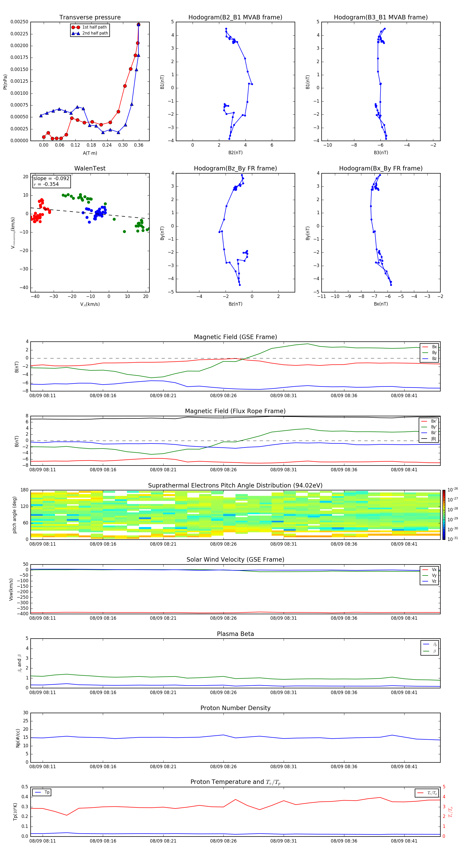
Task: Click the Te/Tp legend entry in temperature panel
Action: click(x=427, y=793)
